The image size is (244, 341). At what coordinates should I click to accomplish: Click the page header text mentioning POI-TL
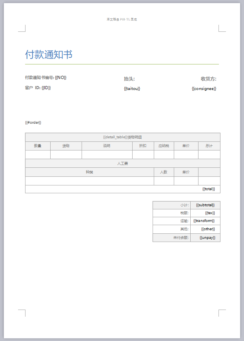point(122,19)
